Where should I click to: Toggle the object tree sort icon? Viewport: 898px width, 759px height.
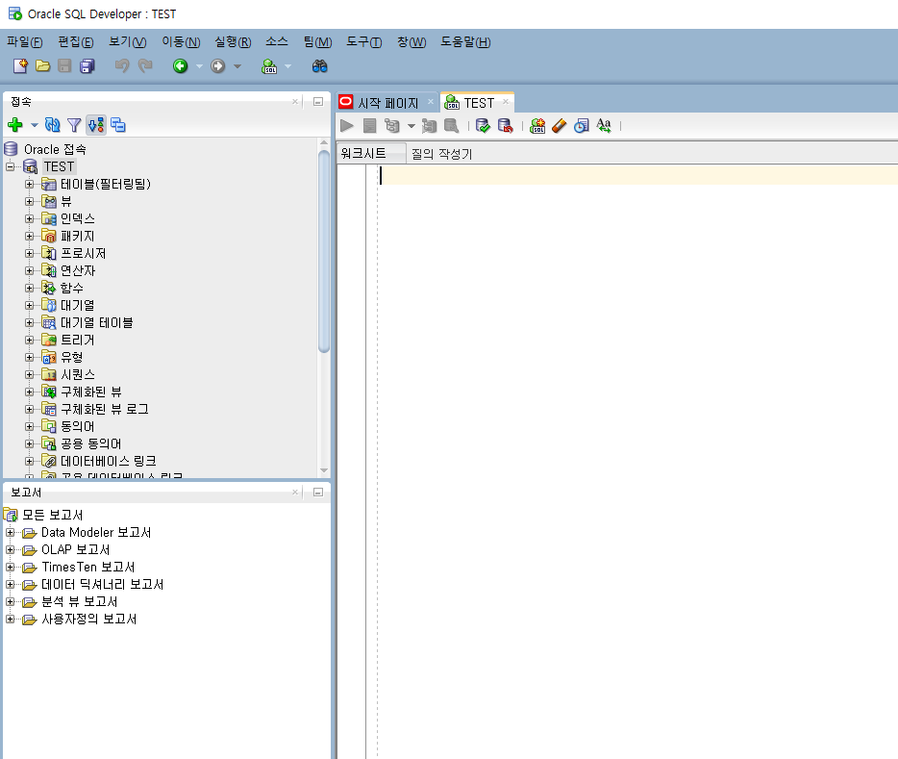point(96,124)
